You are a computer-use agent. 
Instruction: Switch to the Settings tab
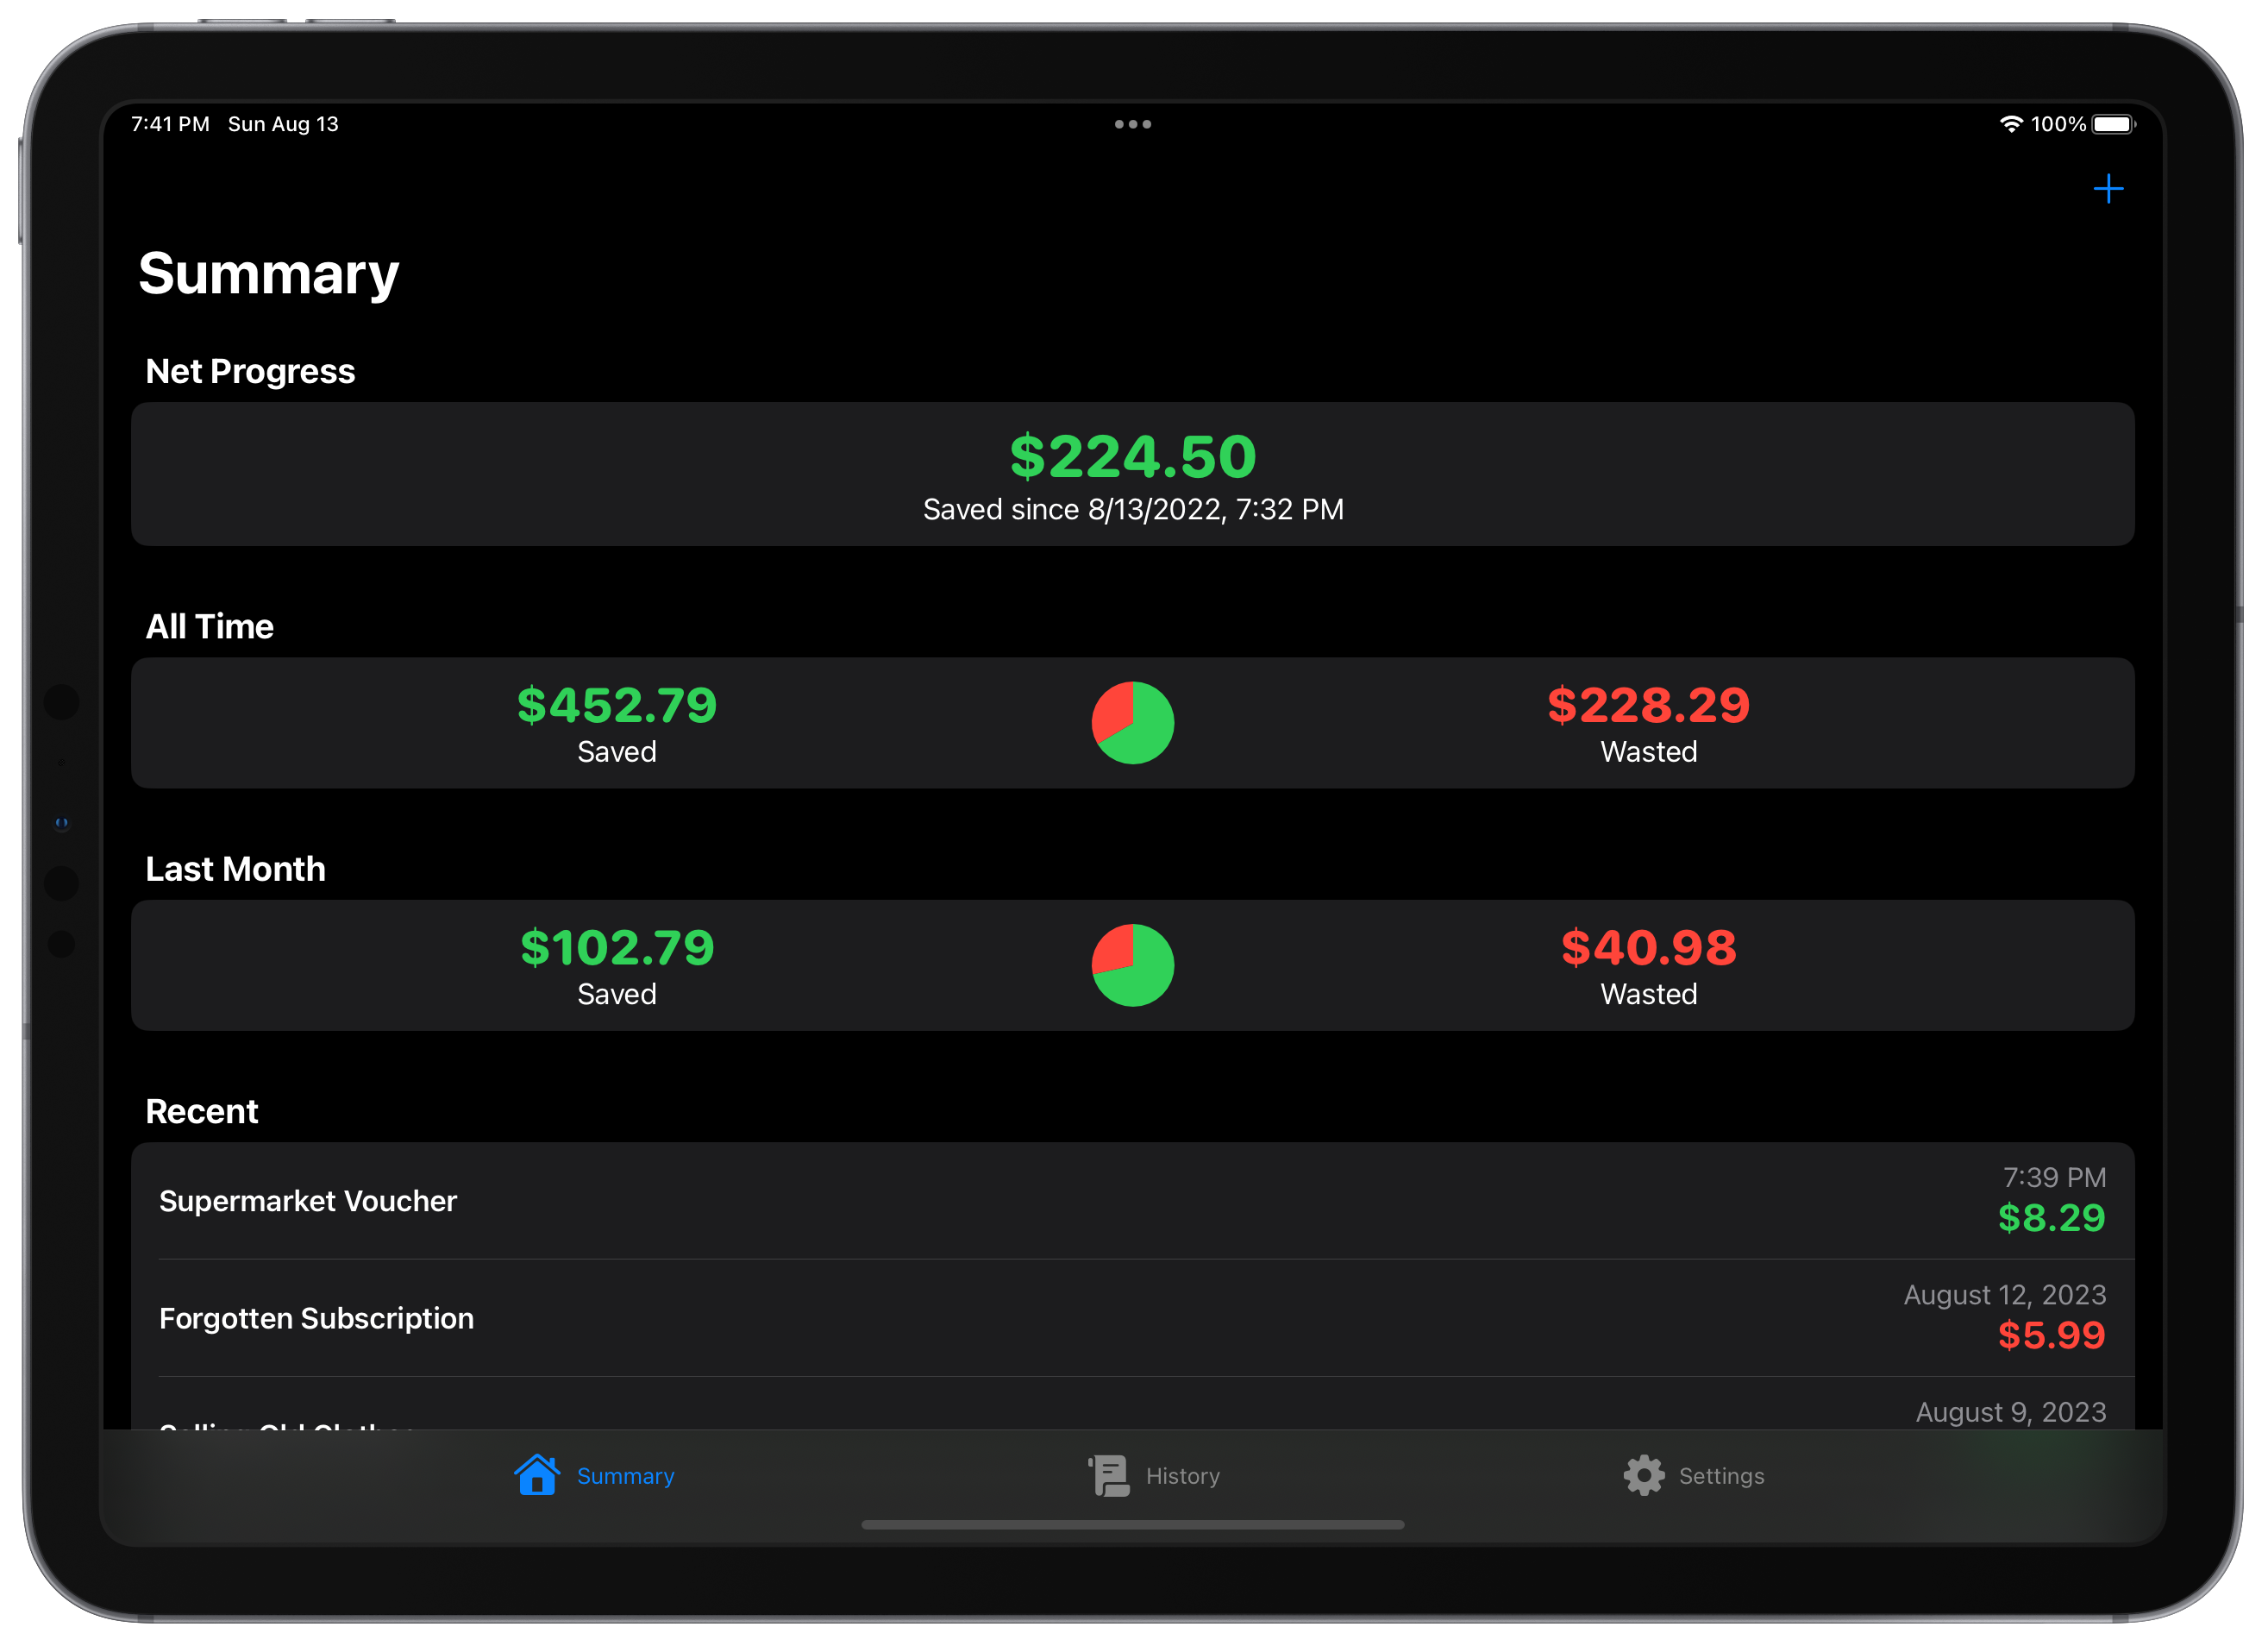[x=1694, y=1475]
